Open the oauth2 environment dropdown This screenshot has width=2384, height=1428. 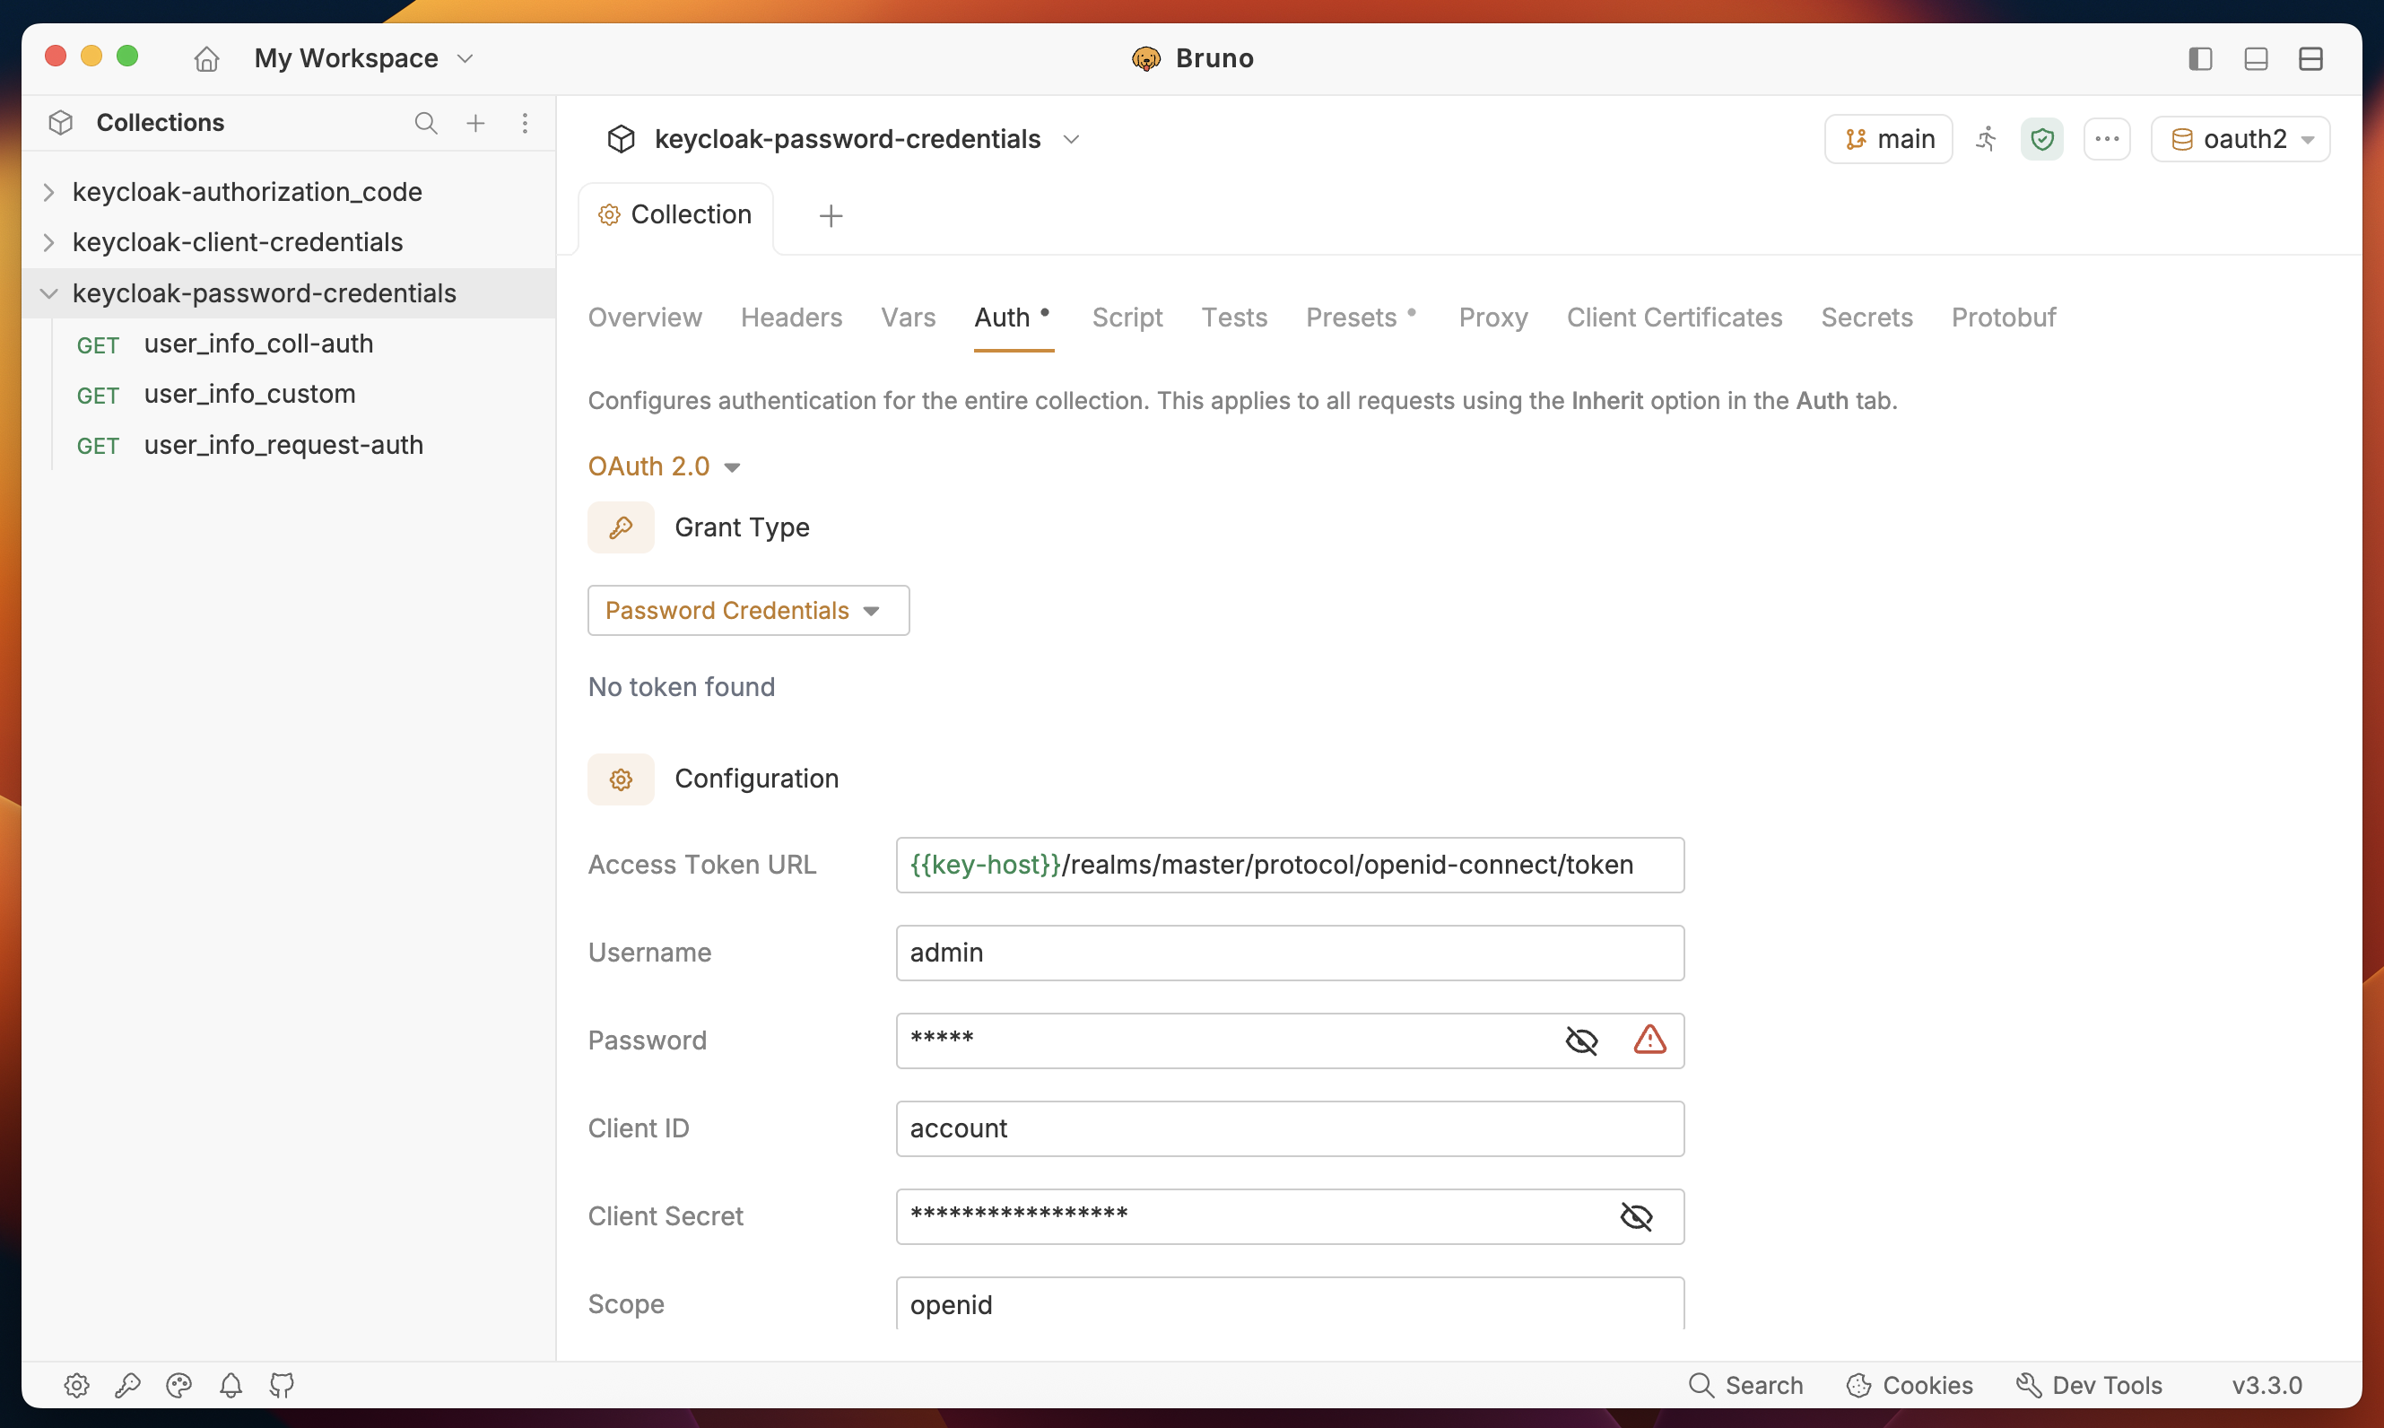click(x=2240, y=140)
